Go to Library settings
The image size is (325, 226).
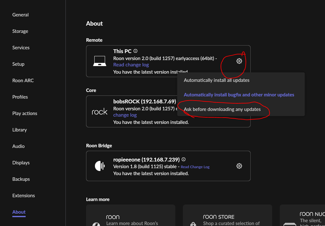click(20, 130)
